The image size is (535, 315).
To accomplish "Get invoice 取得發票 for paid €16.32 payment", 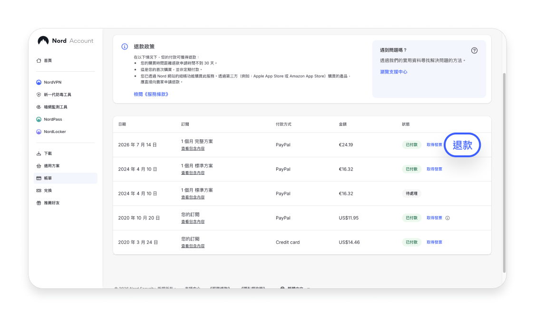I will [434, 169].
